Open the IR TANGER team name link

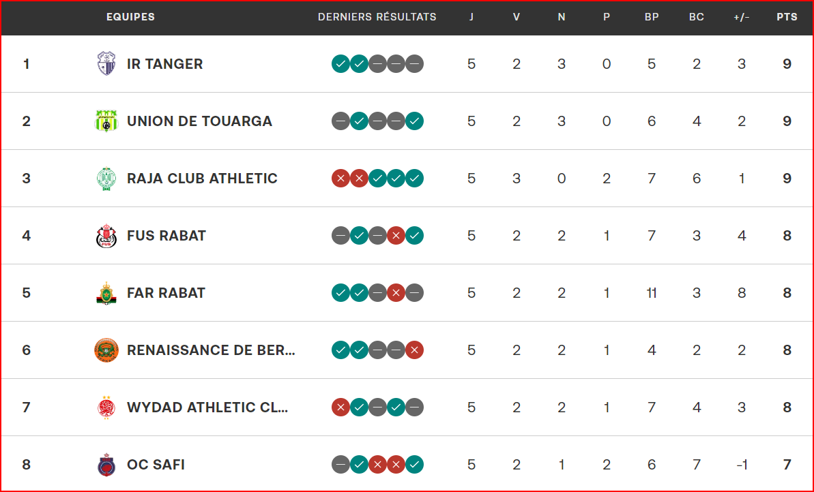coord(164,64)
